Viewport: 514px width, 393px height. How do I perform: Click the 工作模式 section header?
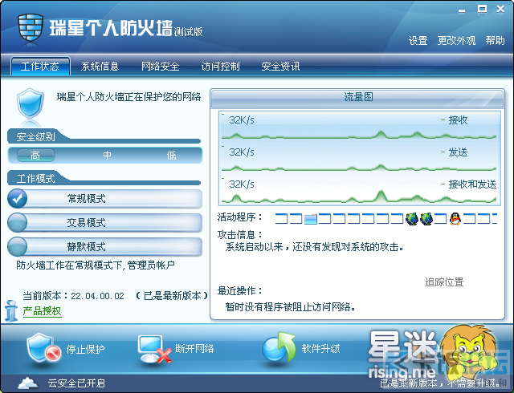coord(35,179)
